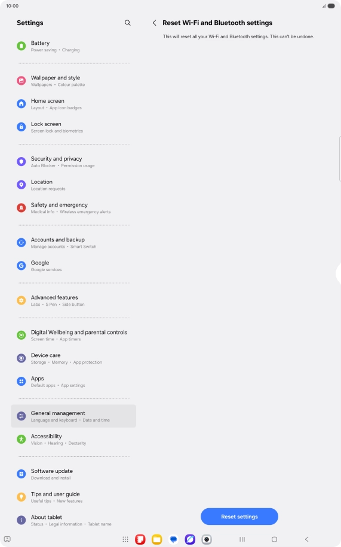Open Software update
The image size is (341, 547).
coord(73,474)
